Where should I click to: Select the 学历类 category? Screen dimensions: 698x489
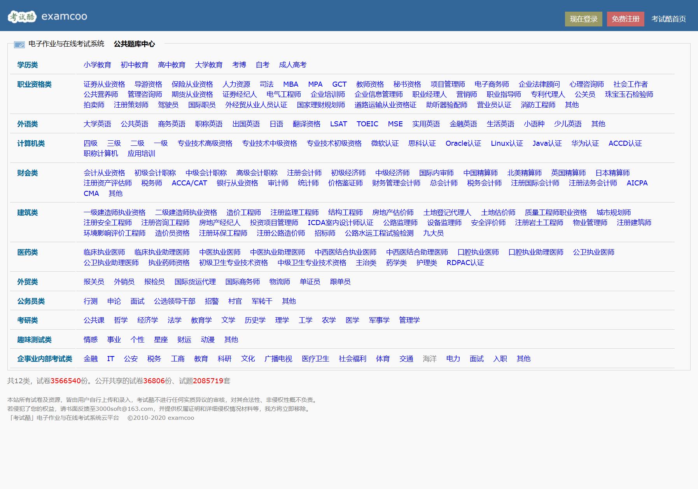pyautogui.click(x=27, y=65)
